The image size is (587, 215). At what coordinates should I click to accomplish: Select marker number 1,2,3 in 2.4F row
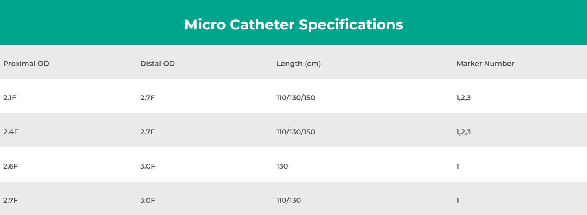(463, 132)
